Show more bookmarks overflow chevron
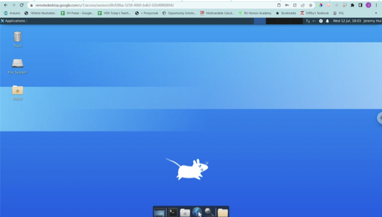The width and height of the screenshot is (382, 217). 376,13
